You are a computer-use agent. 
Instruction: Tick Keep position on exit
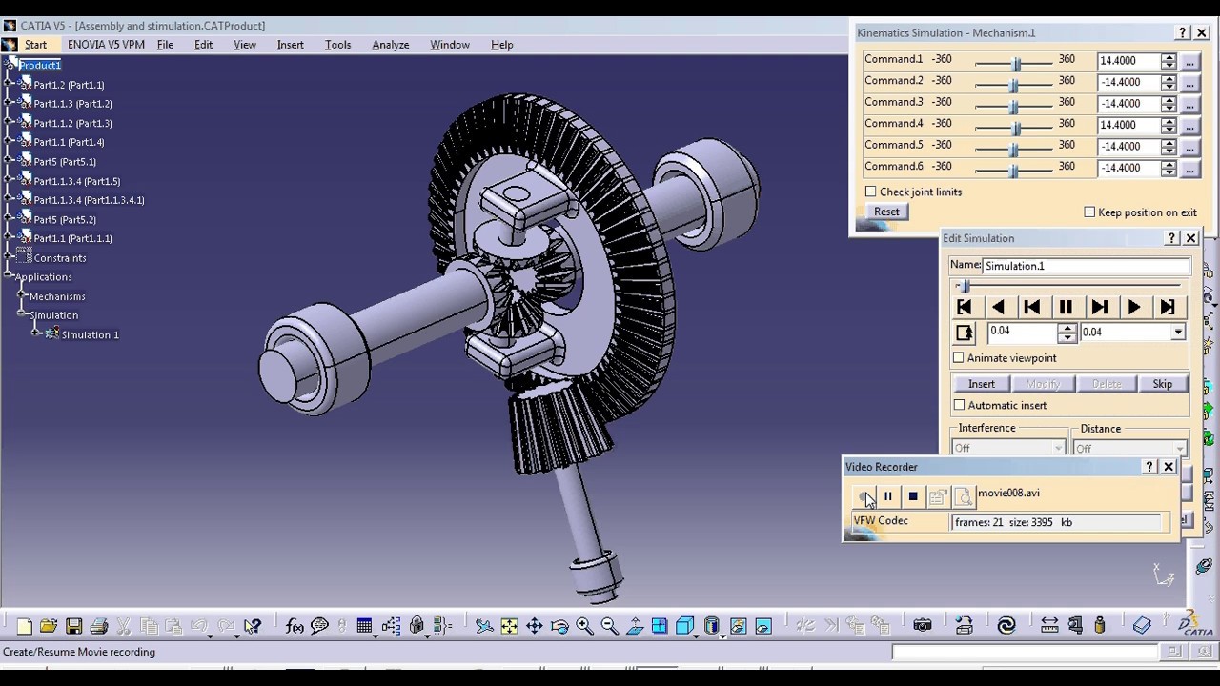[1089, 212]
